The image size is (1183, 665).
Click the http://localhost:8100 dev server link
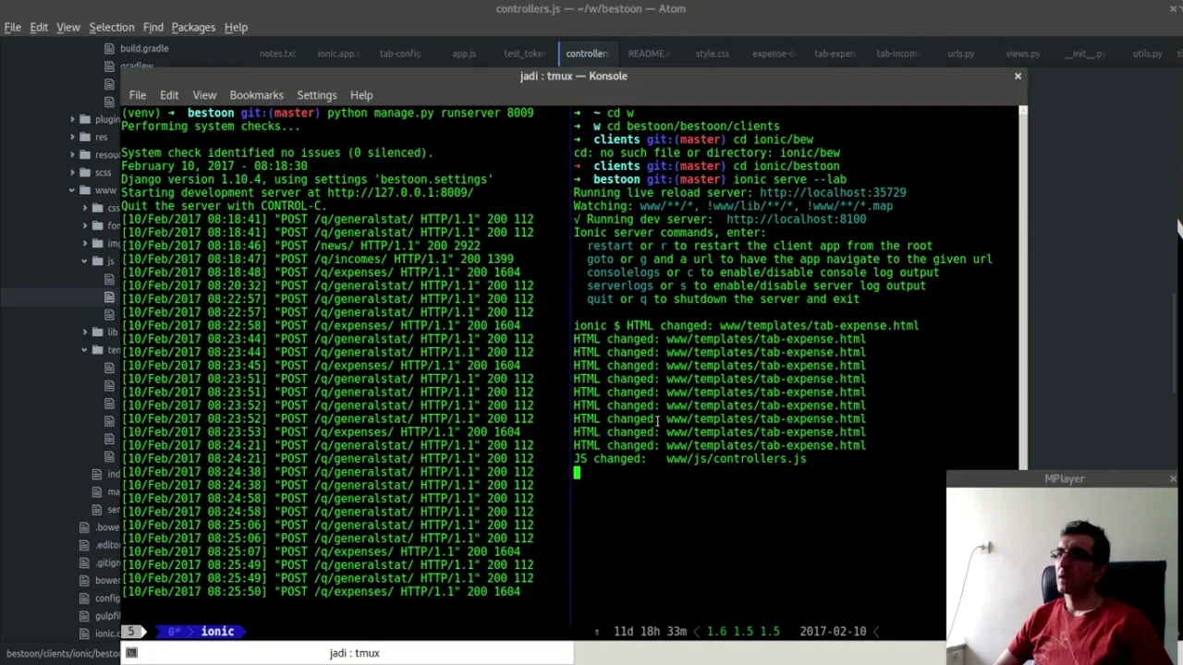pyautogui.click(x=796, y=220)
